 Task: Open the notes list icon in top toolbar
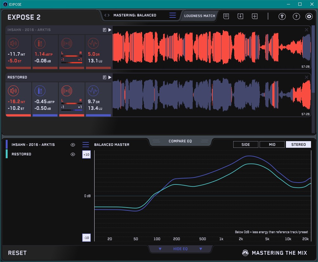coord(226,16)
